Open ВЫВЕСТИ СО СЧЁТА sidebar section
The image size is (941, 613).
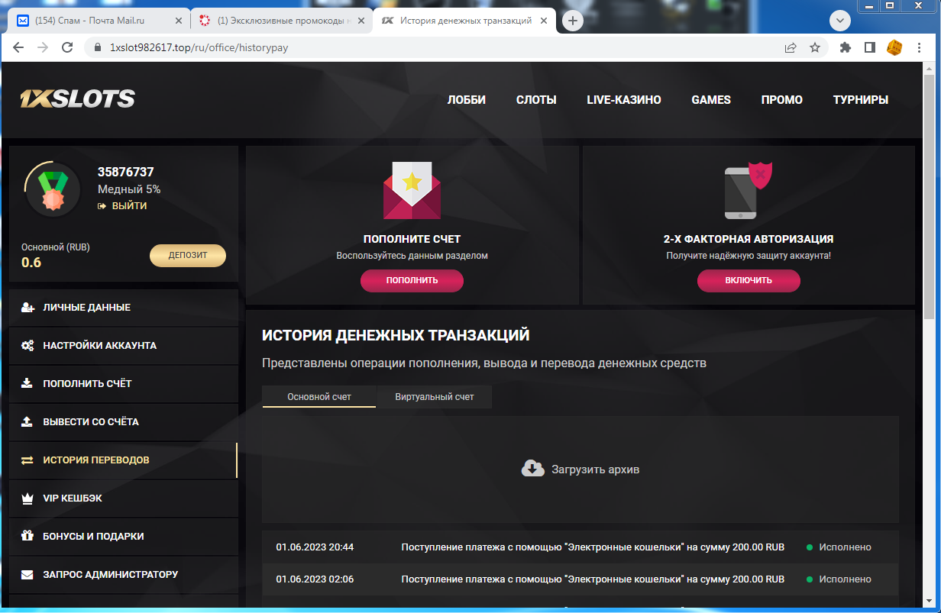pyautogui.click(x=123, y=422)
